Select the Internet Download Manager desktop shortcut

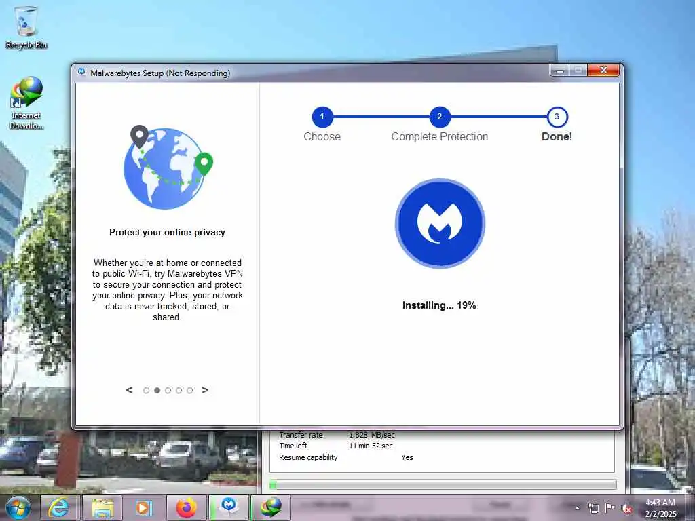coord(26,103)
